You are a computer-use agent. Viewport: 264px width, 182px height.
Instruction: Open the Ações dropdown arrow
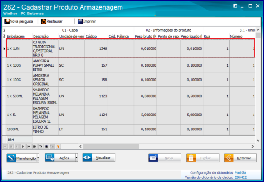click(x=77, y=158)
